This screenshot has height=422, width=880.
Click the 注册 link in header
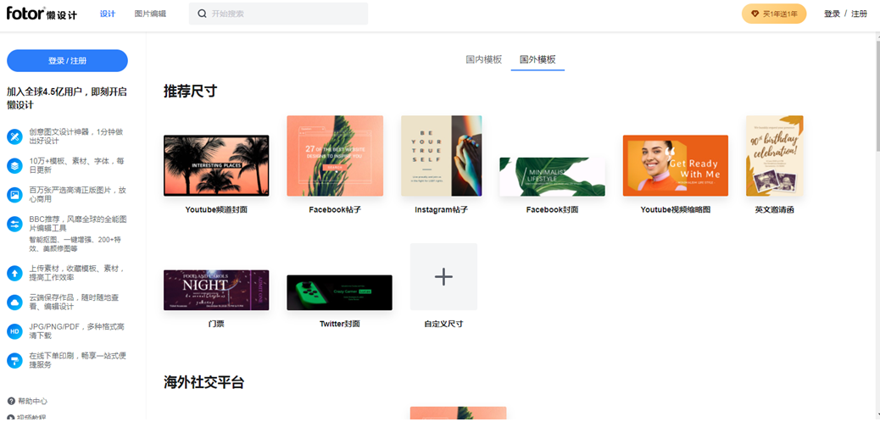point(860,14)
